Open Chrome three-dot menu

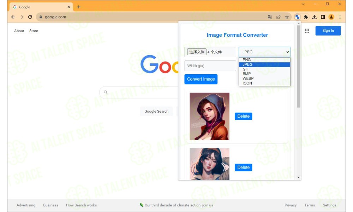tap(340, 17)
